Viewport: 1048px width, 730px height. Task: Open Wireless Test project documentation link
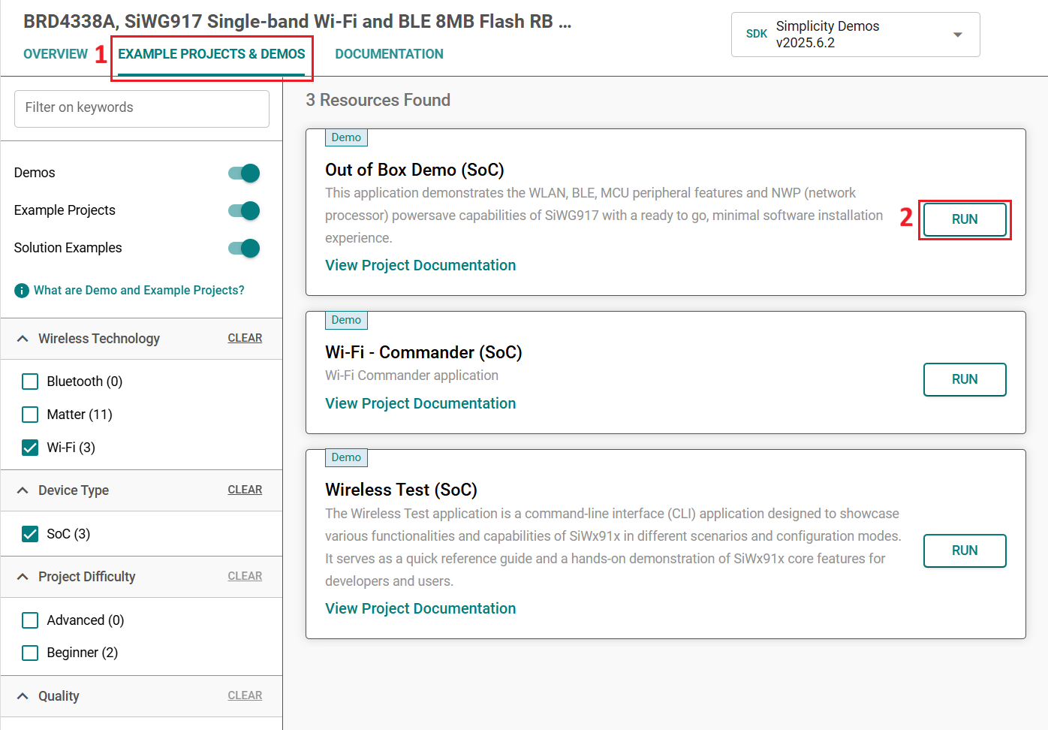pyautogui.click(x=420, y=608)
